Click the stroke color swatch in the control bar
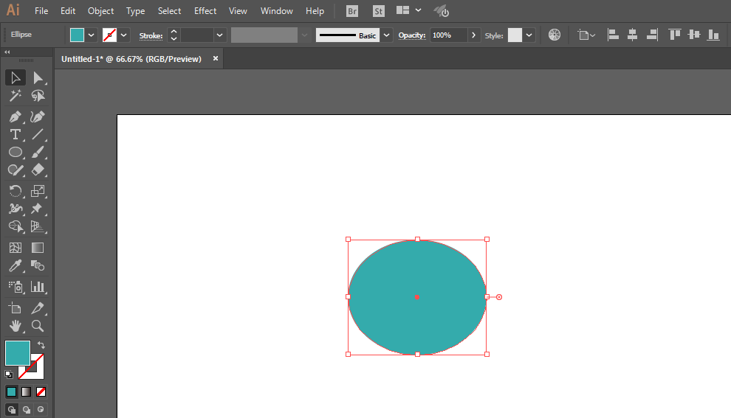731x418 pixels. pos(109,35)
